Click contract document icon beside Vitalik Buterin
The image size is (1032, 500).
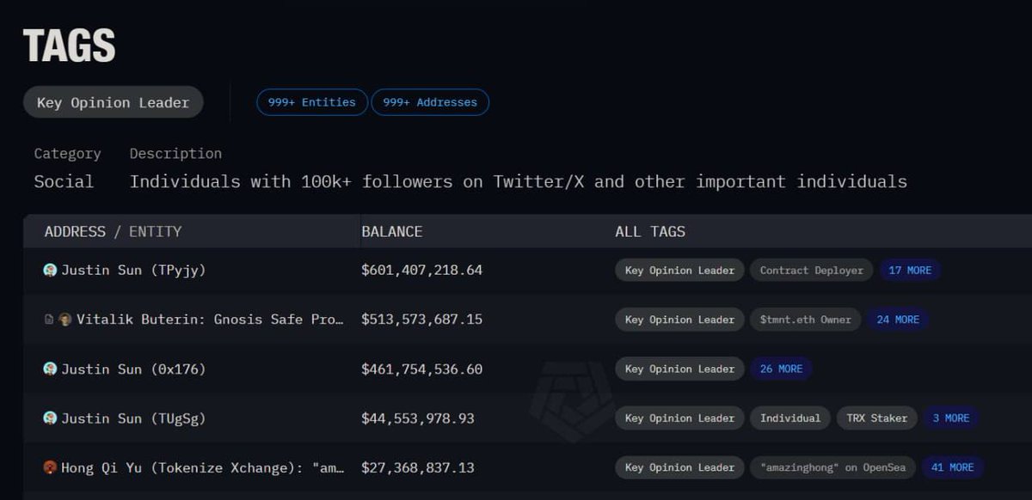(x=49, y=320)
